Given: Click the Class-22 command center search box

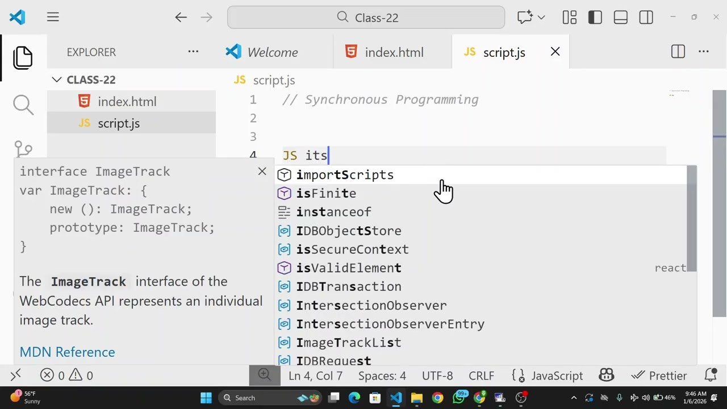Looking at the screenshot, I should coord(366,17).
